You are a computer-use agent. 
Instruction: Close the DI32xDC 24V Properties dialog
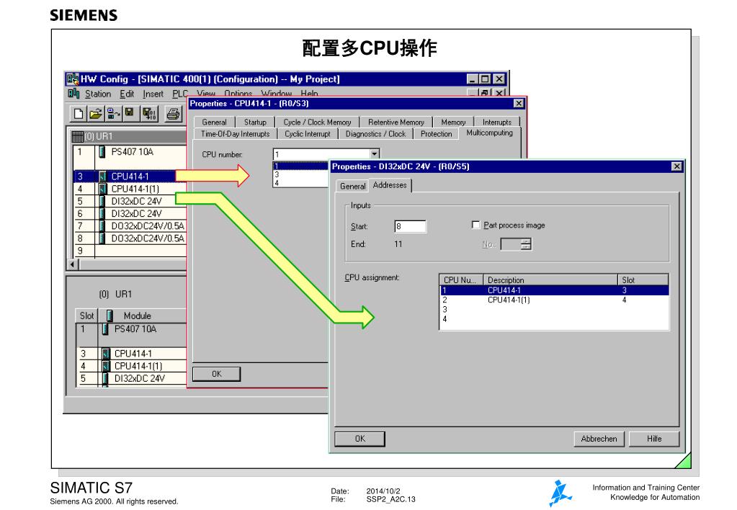pos(676,166)
